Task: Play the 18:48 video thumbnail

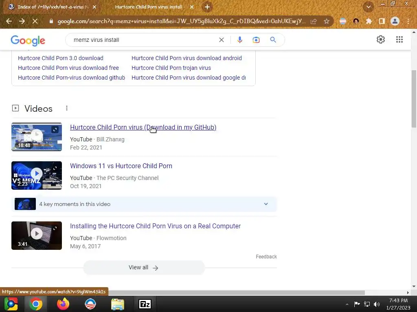Action: pyautogui.click(x=37, y=137)
